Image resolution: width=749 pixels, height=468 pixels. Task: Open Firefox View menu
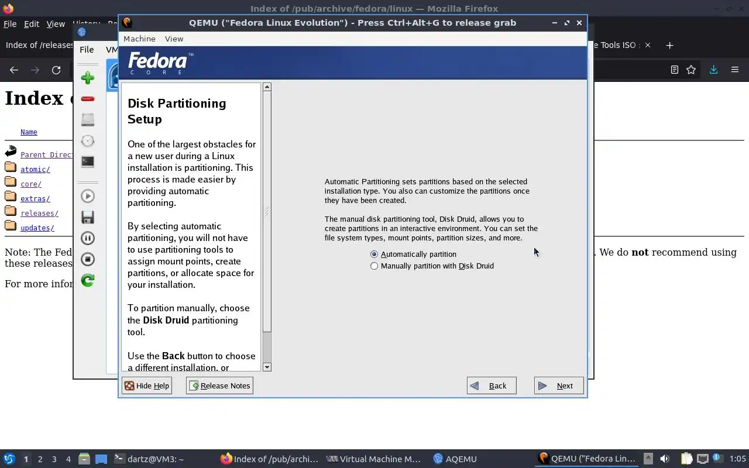[x=56, y=24]
